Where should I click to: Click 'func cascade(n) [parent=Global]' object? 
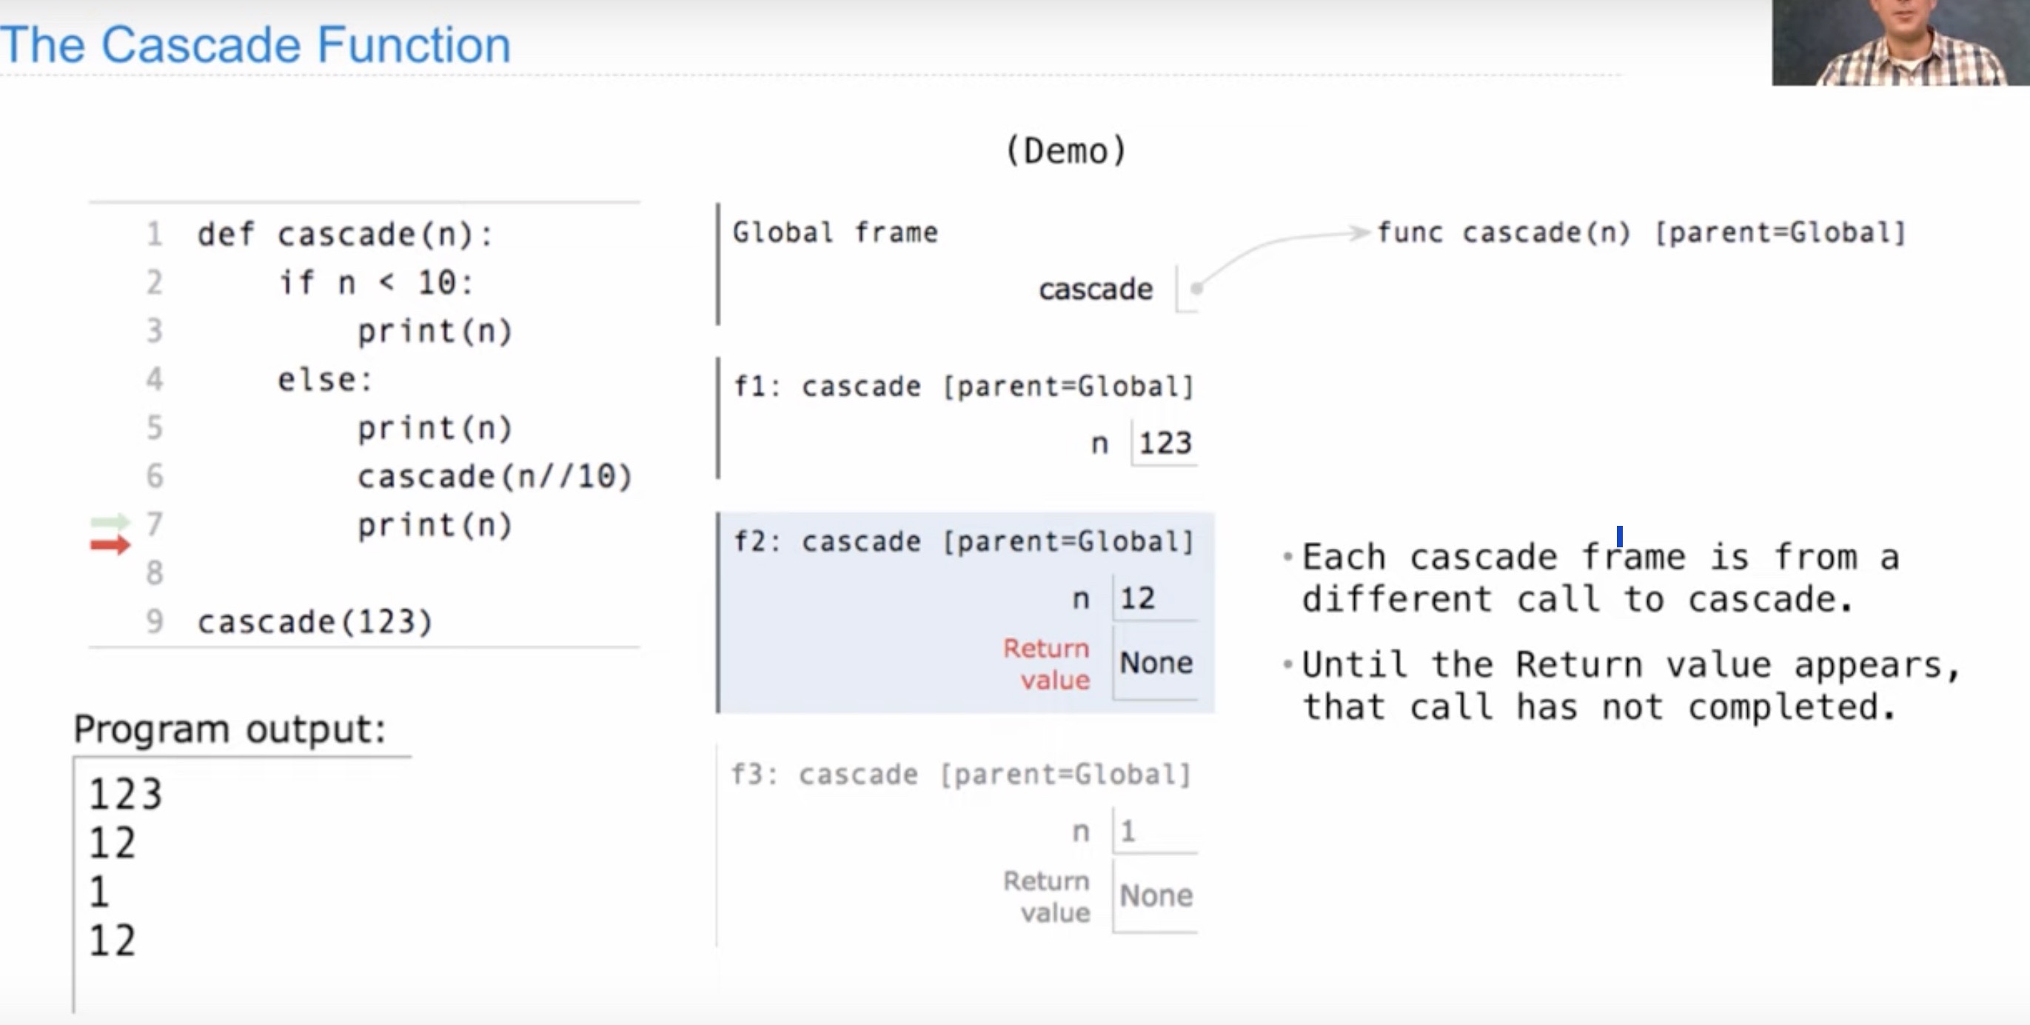1641,233
